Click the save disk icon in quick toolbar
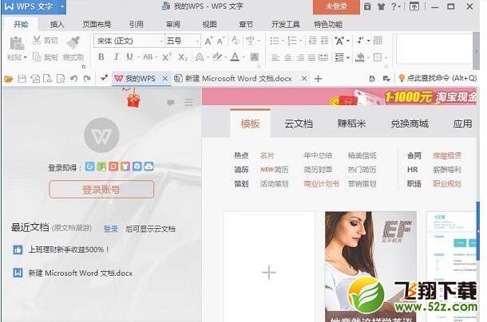Image resolution: width=487 pixels, height=322 pixels. coord(22,79)
